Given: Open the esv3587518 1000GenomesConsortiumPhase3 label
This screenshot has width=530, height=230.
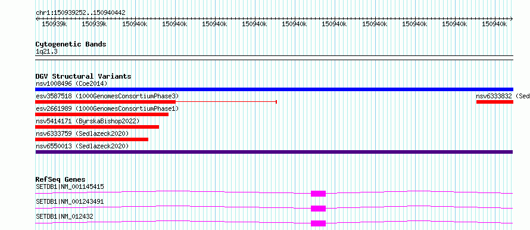Looking at the screenshot, I should tap(107, 96).
